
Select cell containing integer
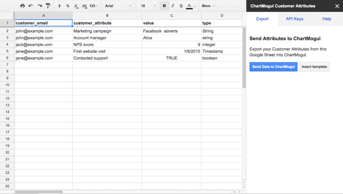(222, 44)
